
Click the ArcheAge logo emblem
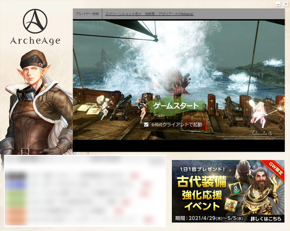pyautogui.click(x=35, y=21)
